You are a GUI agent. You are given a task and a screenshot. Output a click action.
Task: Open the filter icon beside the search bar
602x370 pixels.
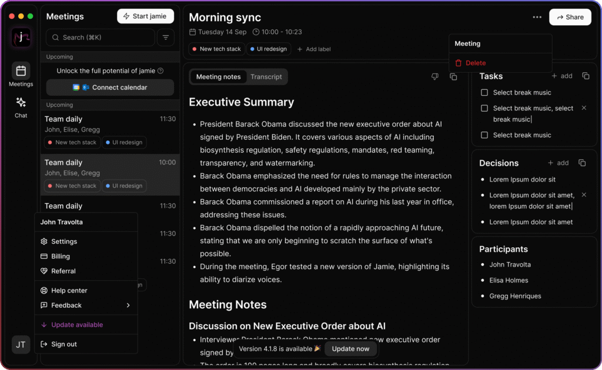click(165, 37)
